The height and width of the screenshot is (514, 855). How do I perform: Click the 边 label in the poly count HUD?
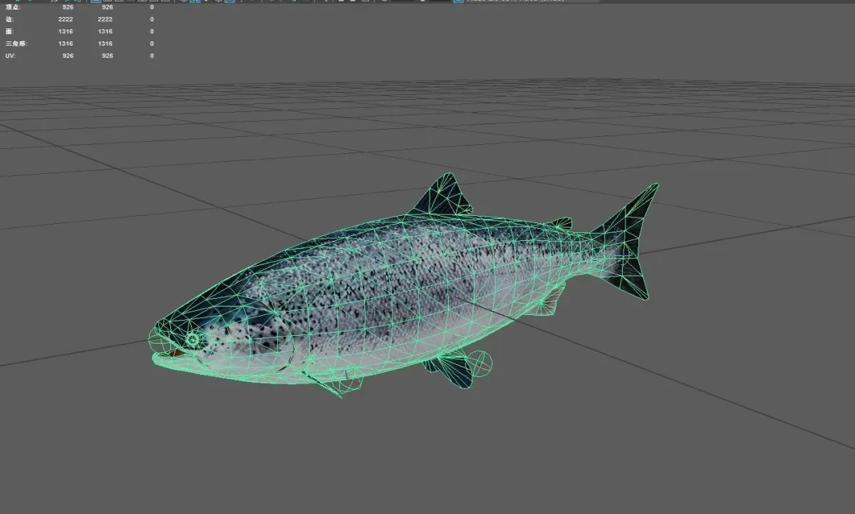coord(9,19)
